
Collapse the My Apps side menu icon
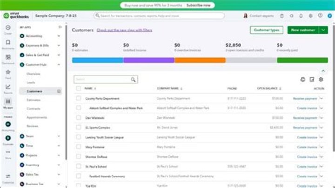point(60,27)
